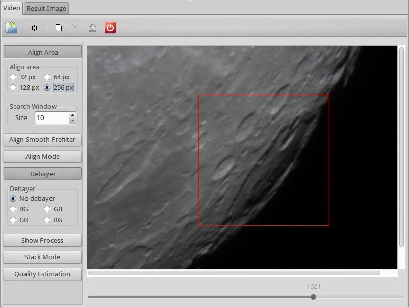Click the graph chart toolbar icon
The width and height of the screenshot is (409, 307).
click(x=75, y=28)
